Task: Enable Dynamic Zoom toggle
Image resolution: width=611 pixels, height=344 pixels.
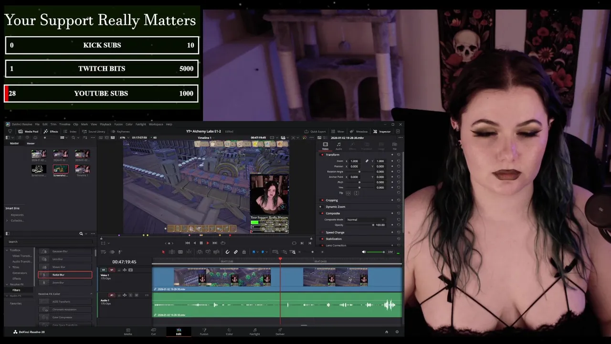Action: (321, 207)
